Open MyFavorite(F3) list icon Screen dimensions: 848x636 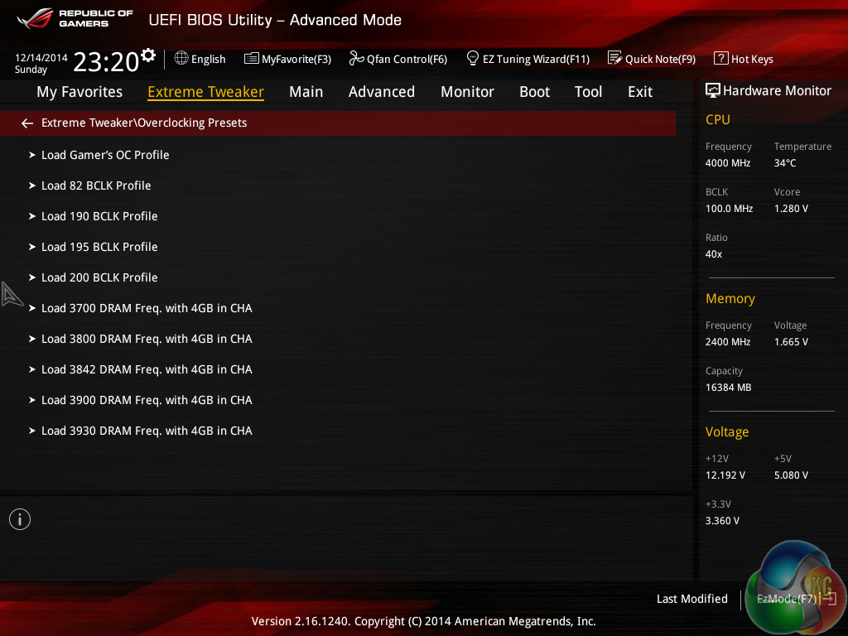tap(251, 59)
